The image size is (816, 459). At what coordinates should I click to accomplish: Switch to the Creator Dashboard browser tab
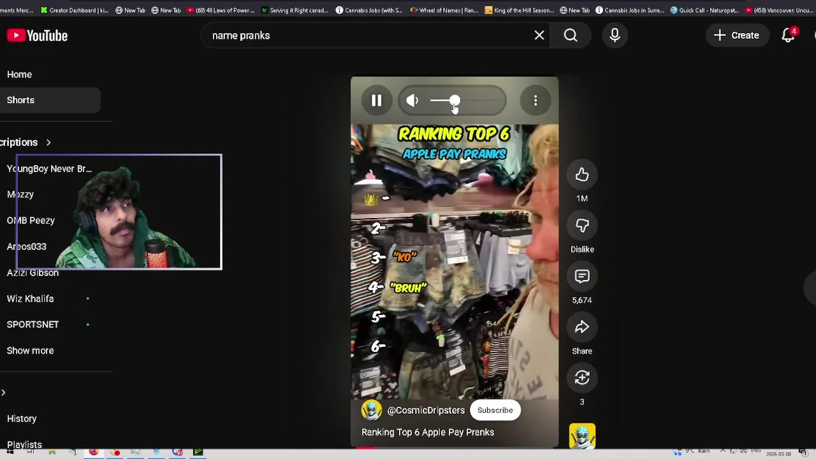point(74,10)
